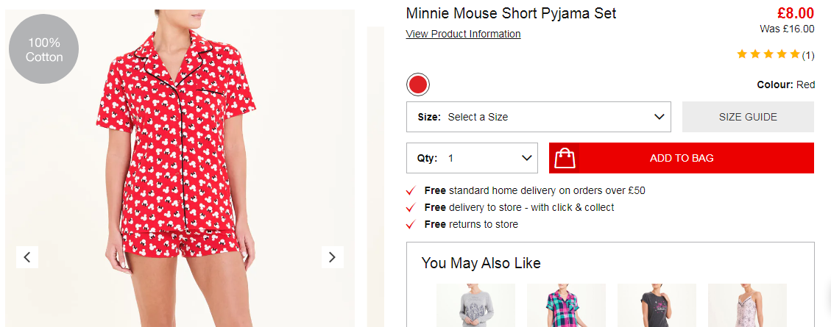Open the dark t-shirt recommendation thumbnail
831x327 pixels.
[657, 305]
